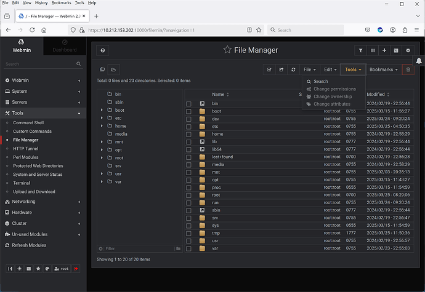Sort by the Modified column header
Image resolution: width=425 pixels, height=292 pixels.
tap(378, 95)
